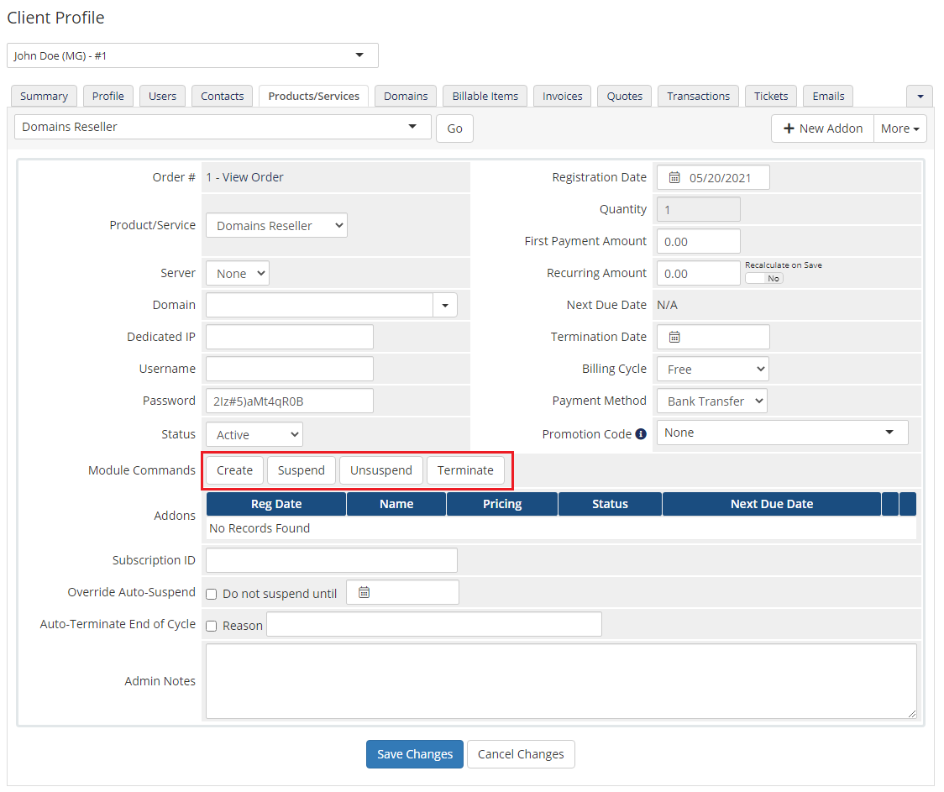The height and width of the screenshot is (792, 944).
Task: Click the Promotion Code info icon
Action: click(641, 434)
